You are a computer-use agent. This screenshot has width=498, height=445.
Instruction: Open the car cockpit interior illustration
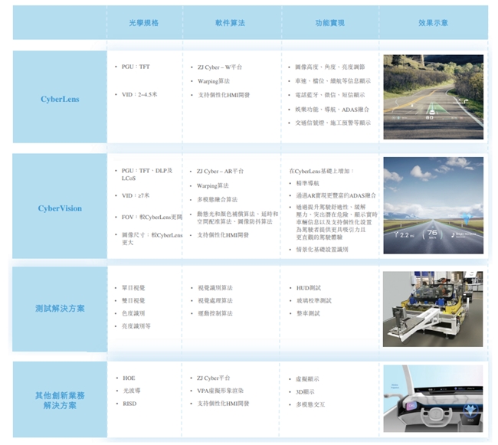point(433,399)
